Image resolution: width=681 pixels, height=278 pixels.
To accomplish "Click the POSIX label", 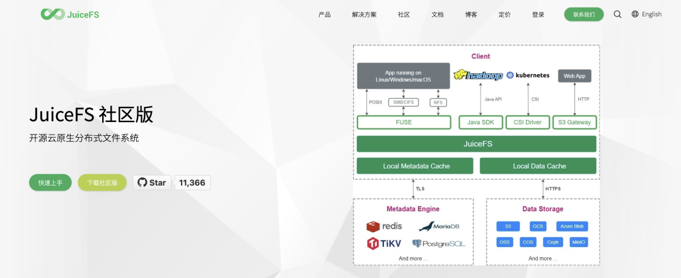I will (x=375, y=102).
